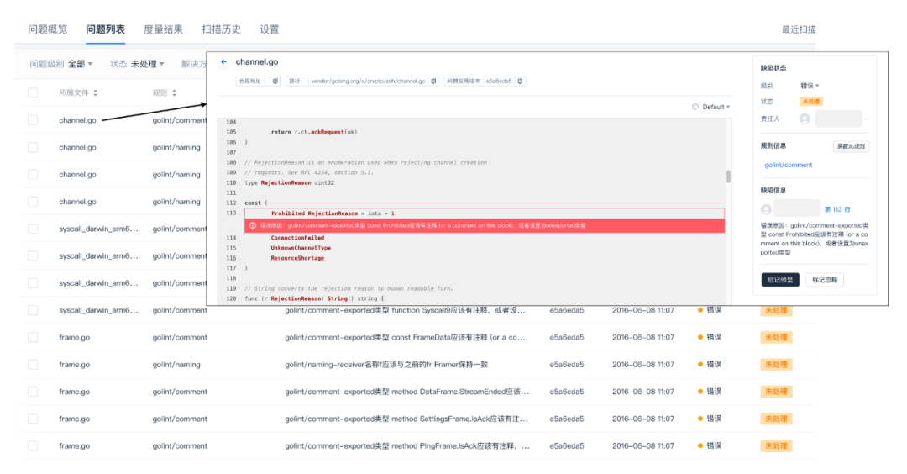Check the channel.go golint/comment row checkbox
The height and width of the screenshot is (474, 907).
[x=33, y=120]
